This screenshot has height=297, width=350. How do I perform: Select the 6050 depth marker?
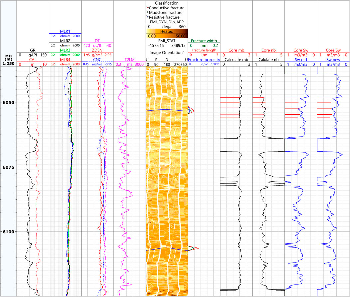[x=8, y=103]
